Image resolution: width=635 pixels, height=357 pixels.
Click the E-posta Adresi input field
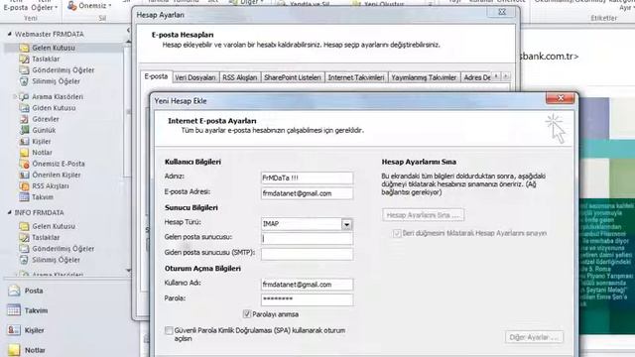coord(307,193)
